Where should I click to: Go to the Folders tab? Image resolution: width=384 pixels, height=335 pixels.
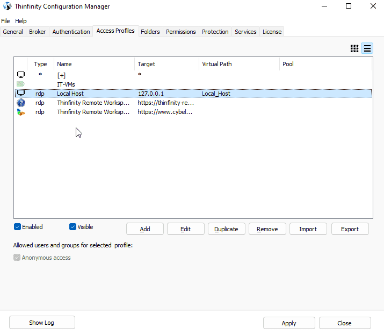click(x=150, y=32)
